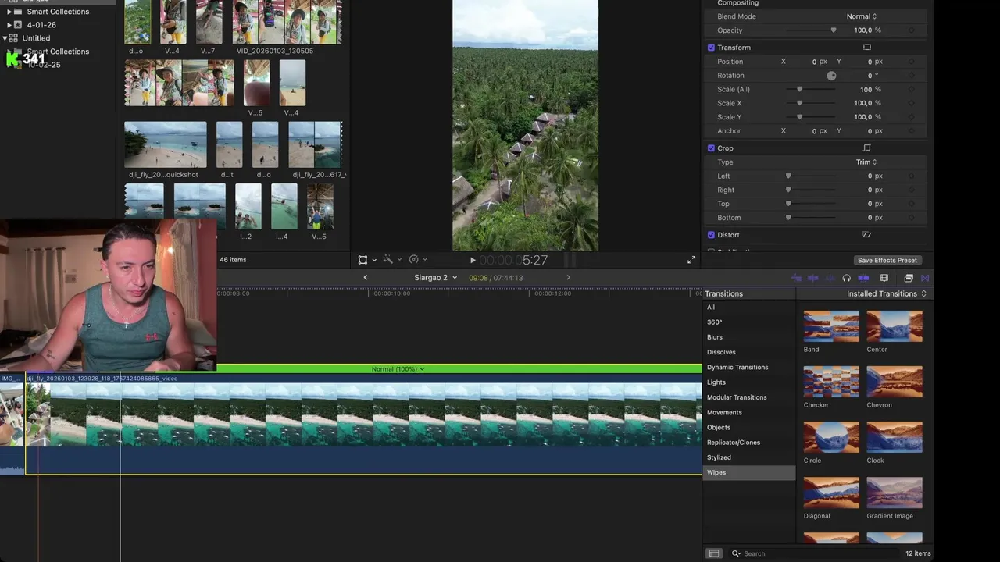Viewport: 1000px width, 562px height.
Task: Click the Save Effects Preset button
Action: point(887,260)
